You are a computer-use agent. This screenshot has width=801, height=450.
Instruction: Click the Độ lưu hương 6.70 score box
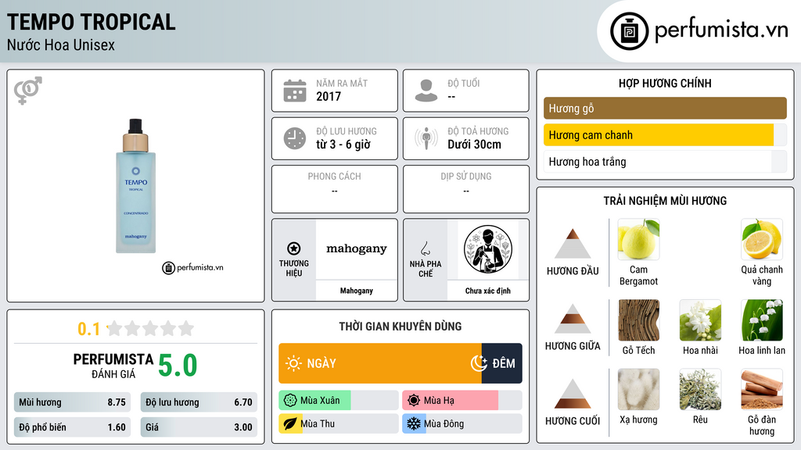pos(199,402)
